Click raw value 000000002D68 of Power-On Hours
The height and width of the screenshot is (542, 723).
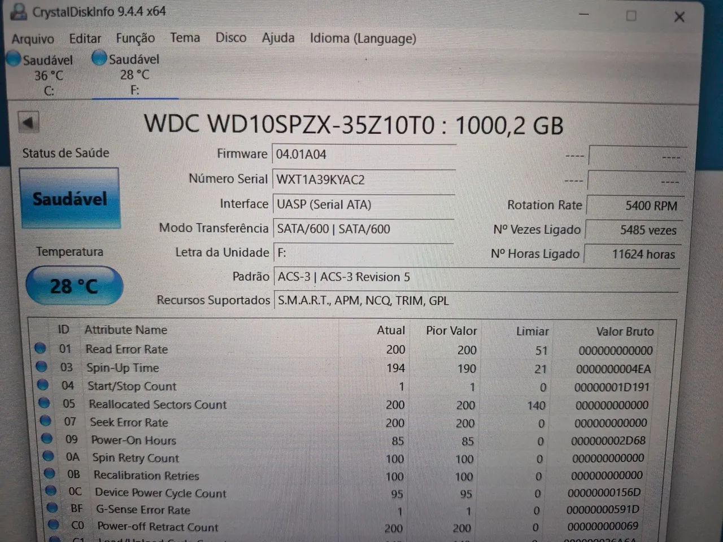608,440
